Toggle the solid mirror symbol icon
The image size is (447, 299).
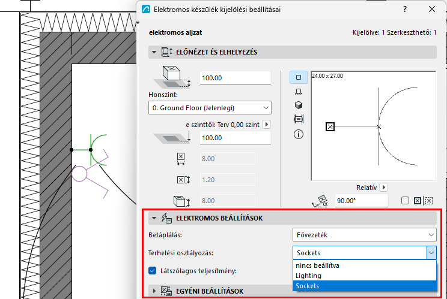[418, 201]
